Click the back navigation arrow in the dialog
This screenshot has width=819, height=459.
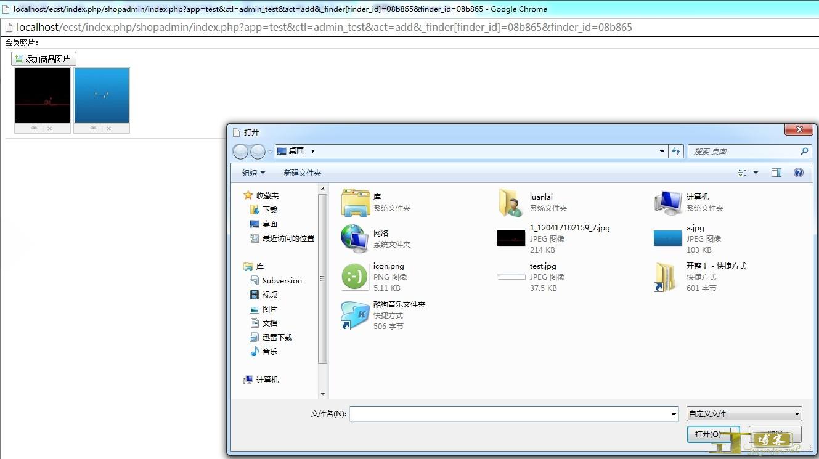[x=240, y=151]
